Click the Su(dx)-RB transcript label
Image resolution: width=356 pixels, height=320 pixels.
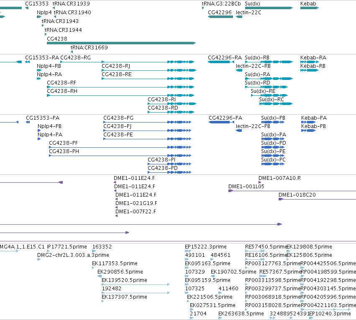pos(257,58)
